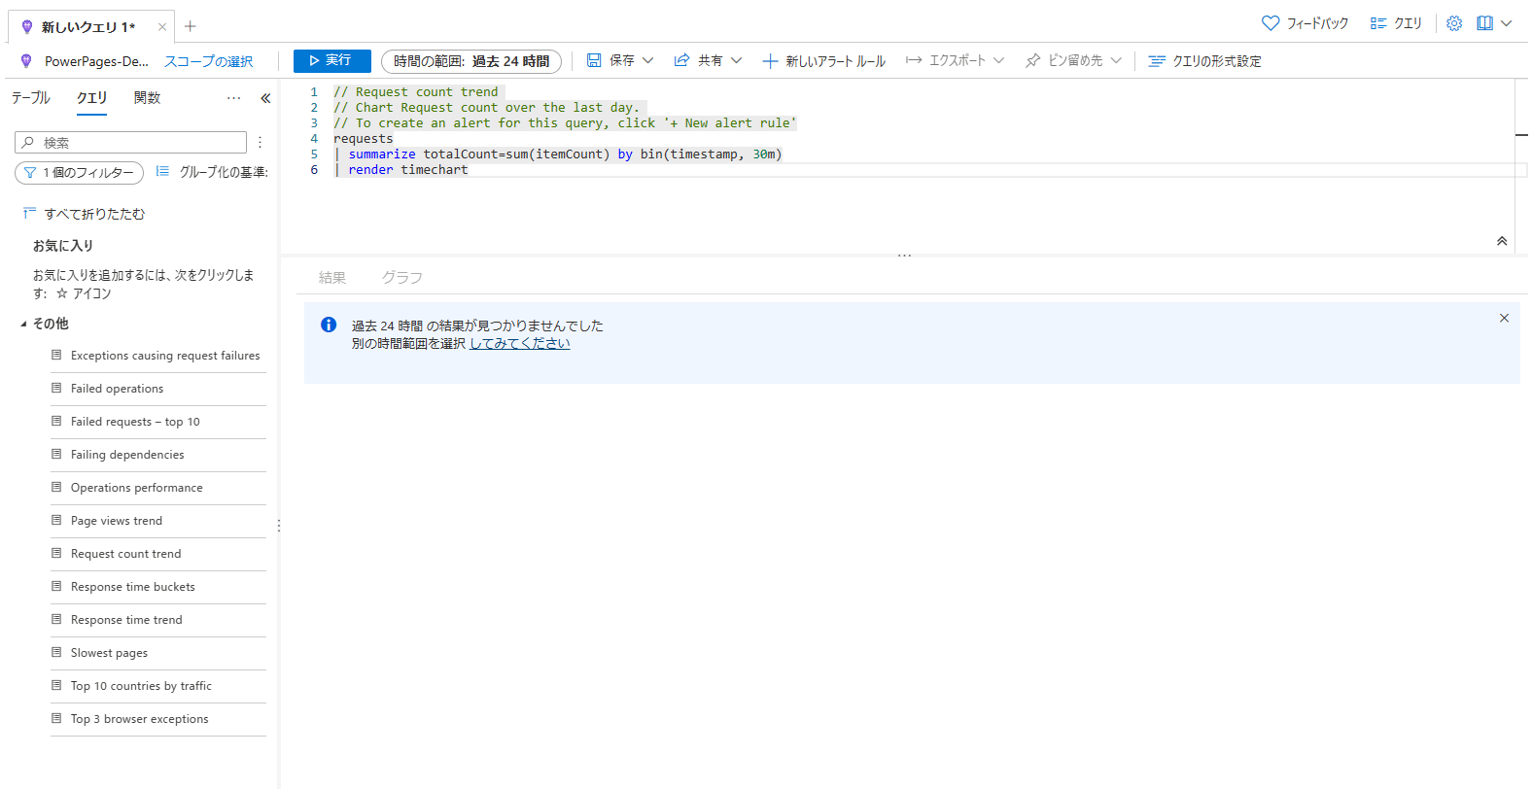This screenshot has height=789, width=1532.
Task: Collapse the sidebar with double chevron
Action: tap(265, 98)
